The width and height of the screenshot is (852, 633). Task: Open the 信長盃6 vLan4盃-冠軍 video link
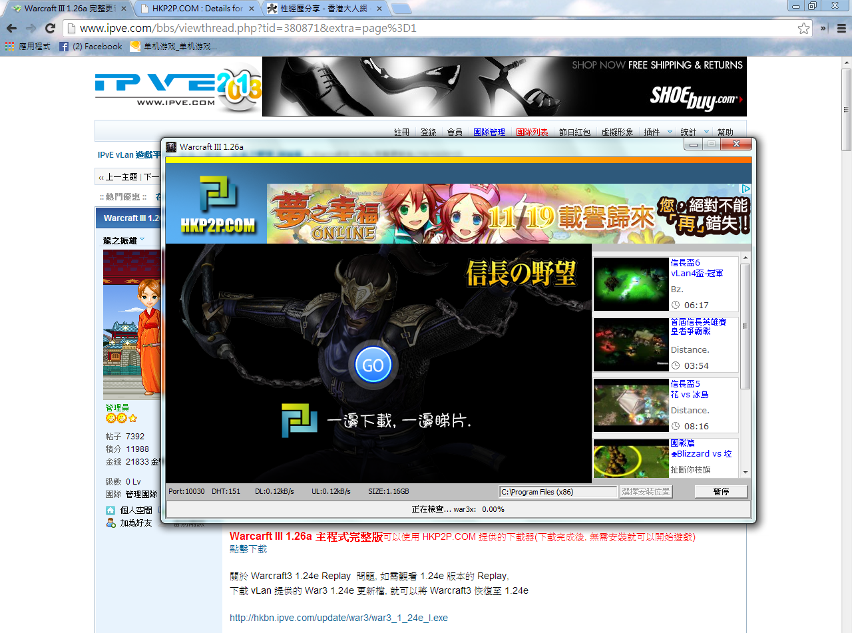[x=697, y=268]
